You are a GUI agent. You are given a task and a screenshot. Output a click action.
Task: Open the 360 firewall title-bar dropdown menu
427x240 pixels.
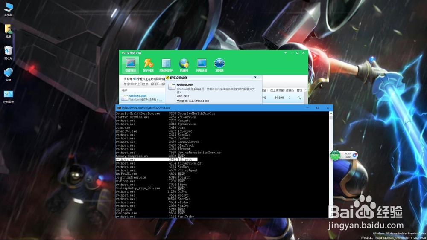coord(285,53)
